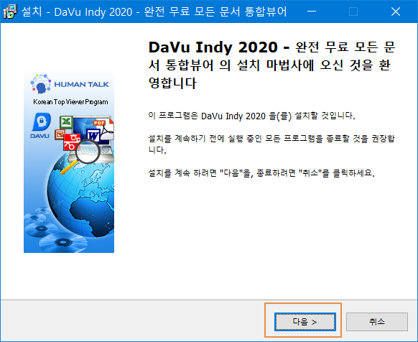Click the DAVU logo in the side banner
Image resolution: width=418 pixels, height=342 pixels.
(41, 126)
